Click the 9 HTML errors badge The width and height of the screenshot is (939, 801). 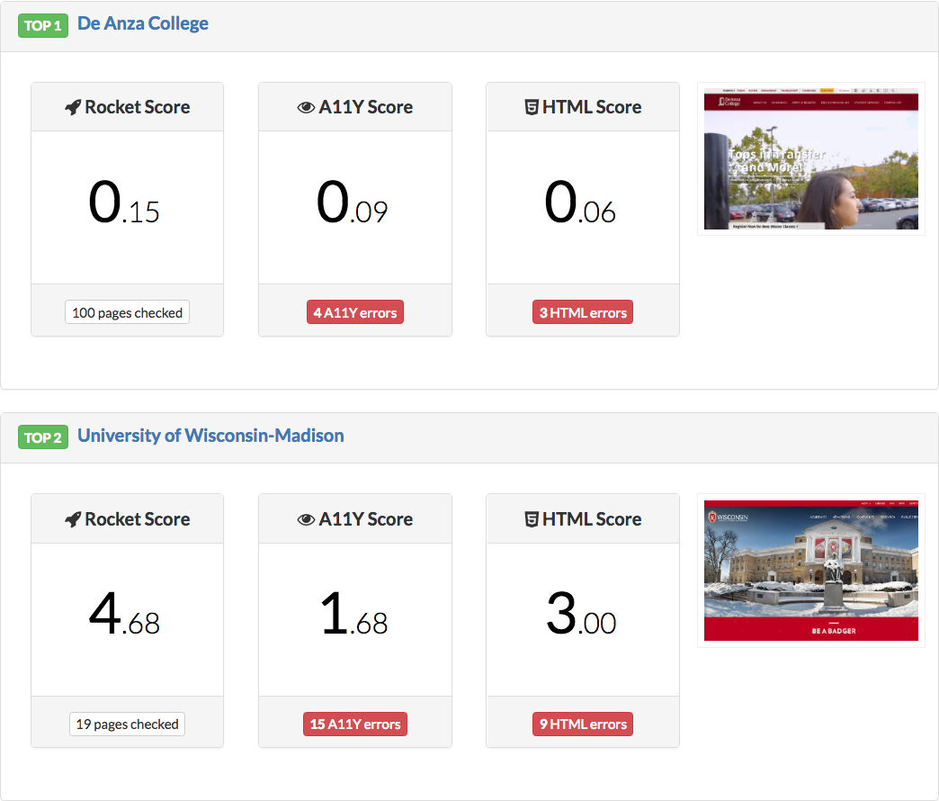tap(582, 724)
